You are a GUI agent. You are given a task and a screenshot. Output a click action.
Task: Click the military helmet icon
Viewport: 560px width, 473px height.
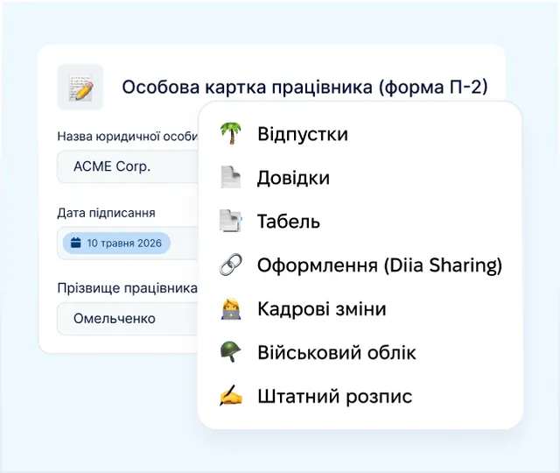click(231, 352)
